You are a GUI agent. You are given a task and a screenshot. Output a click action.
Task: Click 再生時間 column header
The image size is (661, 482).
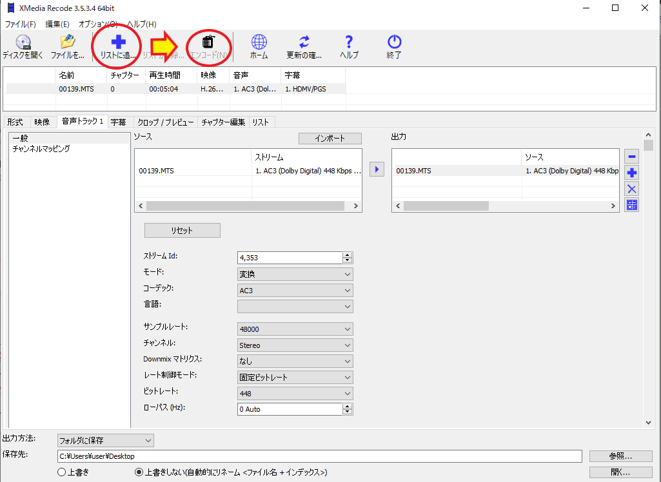[x=171, y=75]
